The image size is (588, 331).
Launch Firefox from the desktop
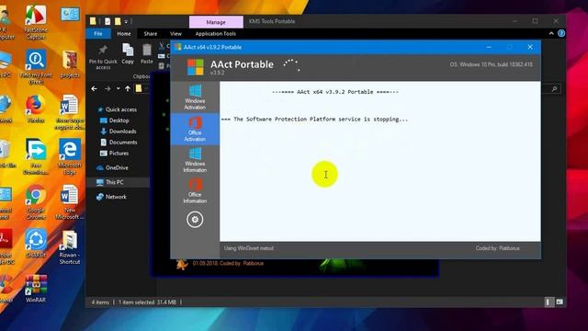point(35,109)
